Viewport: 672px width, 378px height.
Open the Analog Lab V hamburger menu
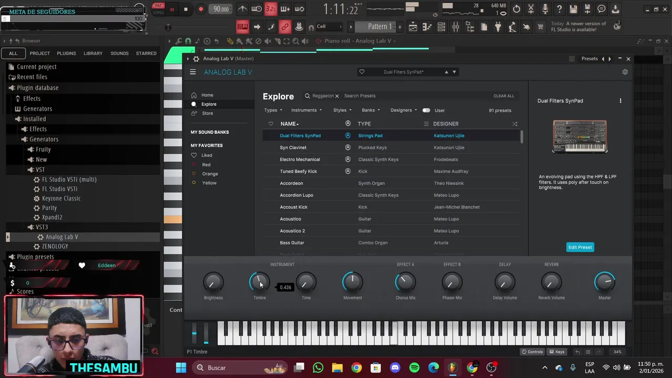(x=193, y=72)
